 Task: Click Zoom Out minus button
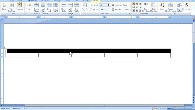click(175, 108)
